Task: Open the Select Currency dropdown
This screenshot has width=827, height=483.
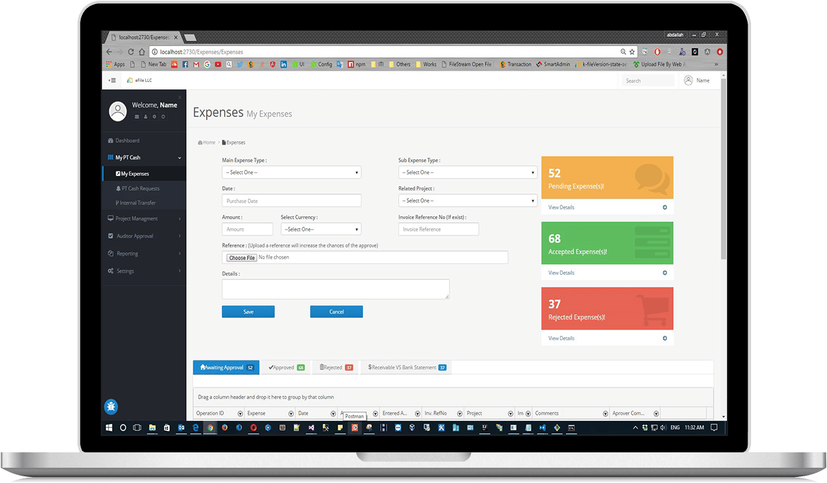Action: 321,229
